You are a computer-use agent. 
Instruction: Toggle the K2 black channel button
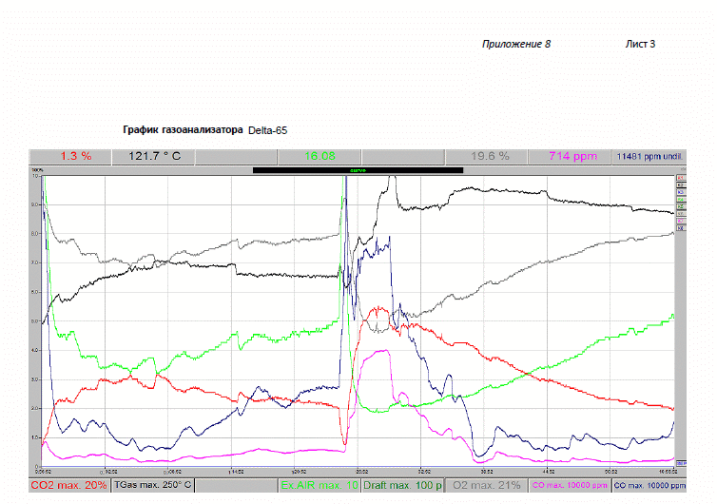[x=680, y=185]
